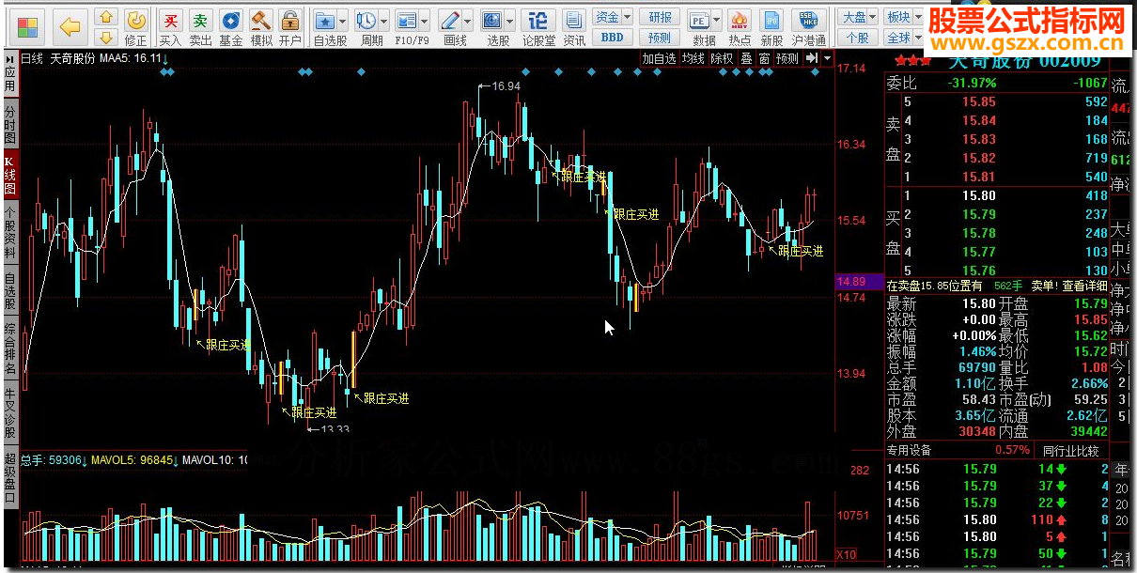Click the 个股 button
Screen dimensions: 1137x573
click(x=858, y=38)
